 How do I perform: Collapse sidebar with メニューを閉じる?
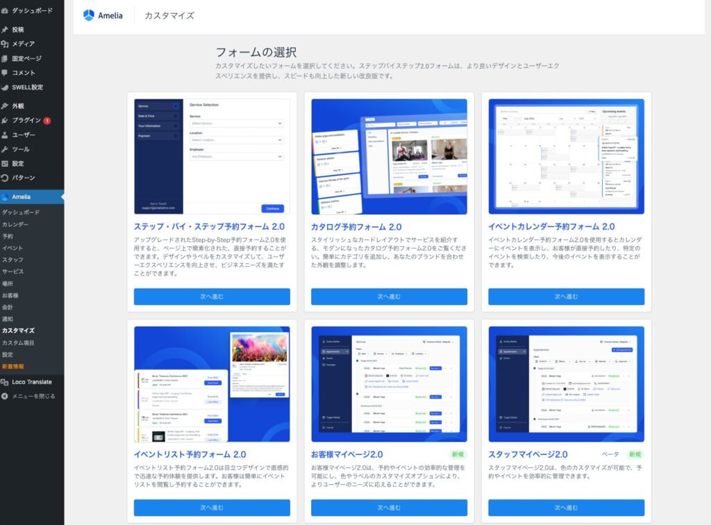[28, 396]
